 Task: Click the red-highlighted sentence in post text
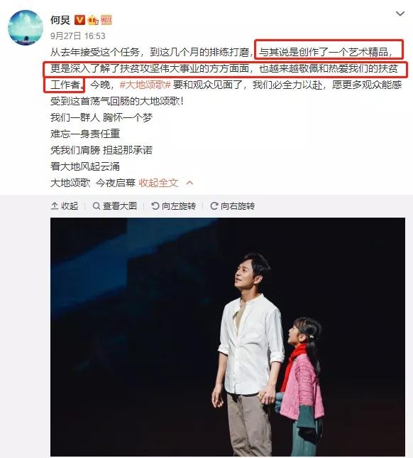click(x=224, y=69)
